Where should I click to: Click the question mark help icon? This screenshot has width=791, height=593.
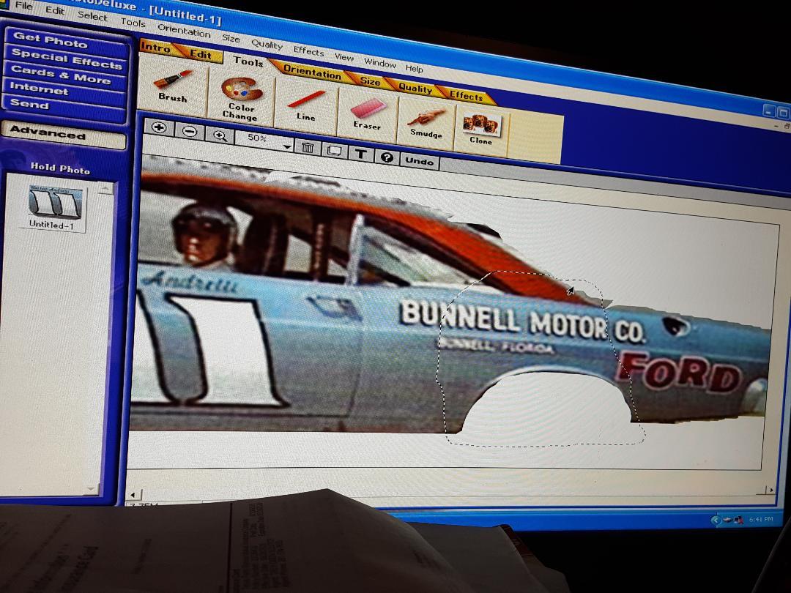pyautogui.click(x=387, y=157)
